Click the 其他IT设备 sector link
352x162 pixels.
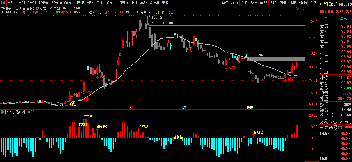tap(165, 12)
